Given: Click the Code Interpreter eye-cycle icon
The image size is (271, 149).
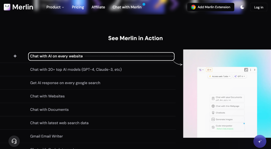Looking at the screenshot, I should coord(213,127).
